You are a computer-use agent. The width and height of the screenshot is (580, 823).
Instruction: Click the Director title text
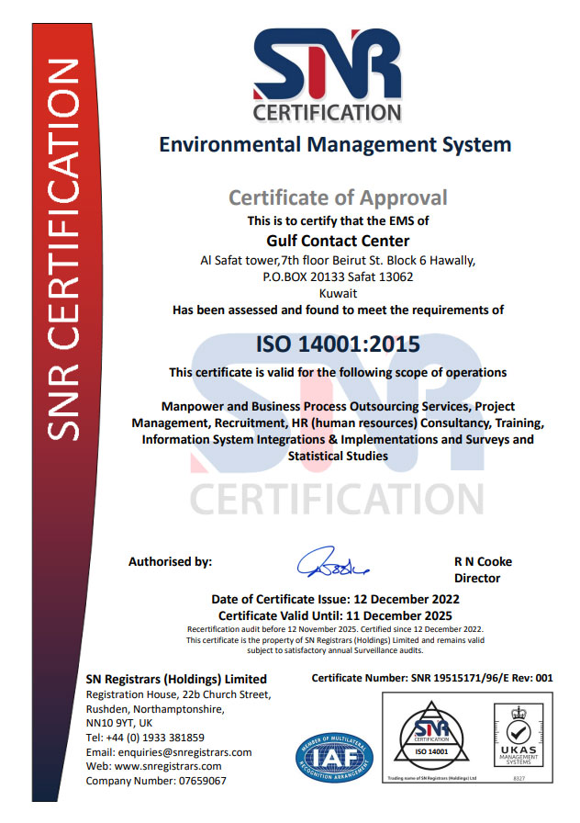[x=477, y=579]
